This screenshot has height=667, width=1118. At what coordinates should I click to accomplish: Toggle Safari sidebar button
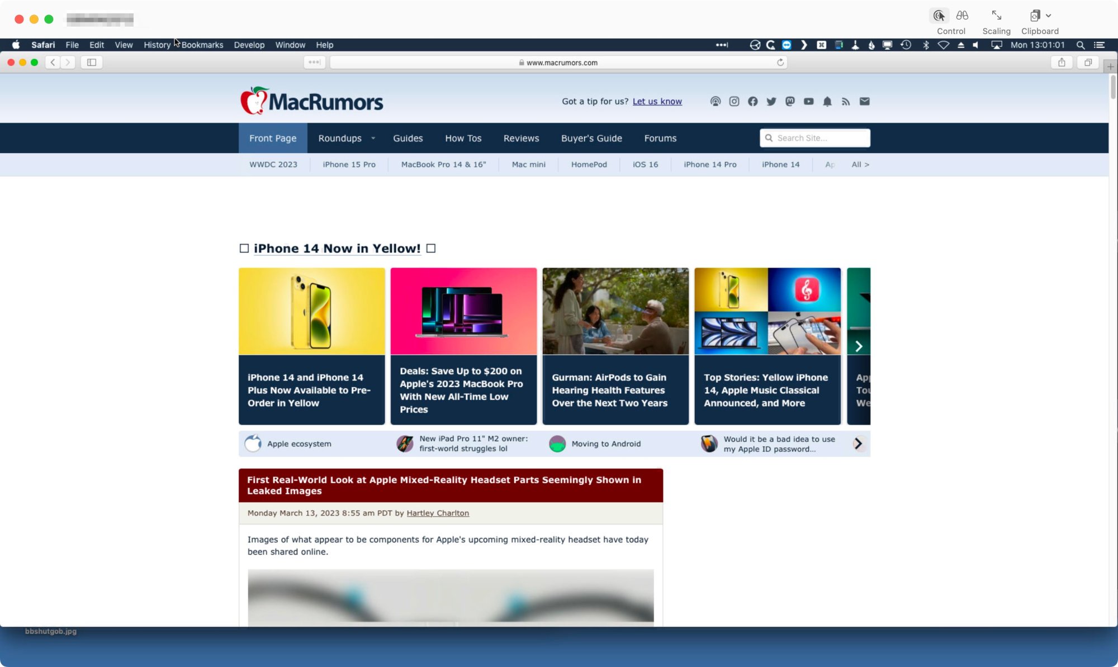coord(92,63)
